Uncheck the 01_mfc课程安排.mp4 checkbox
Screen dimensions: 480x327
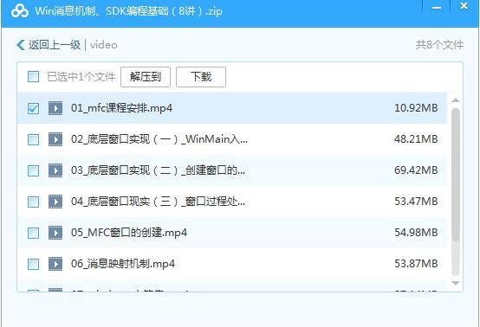click(x=33, y=108)
